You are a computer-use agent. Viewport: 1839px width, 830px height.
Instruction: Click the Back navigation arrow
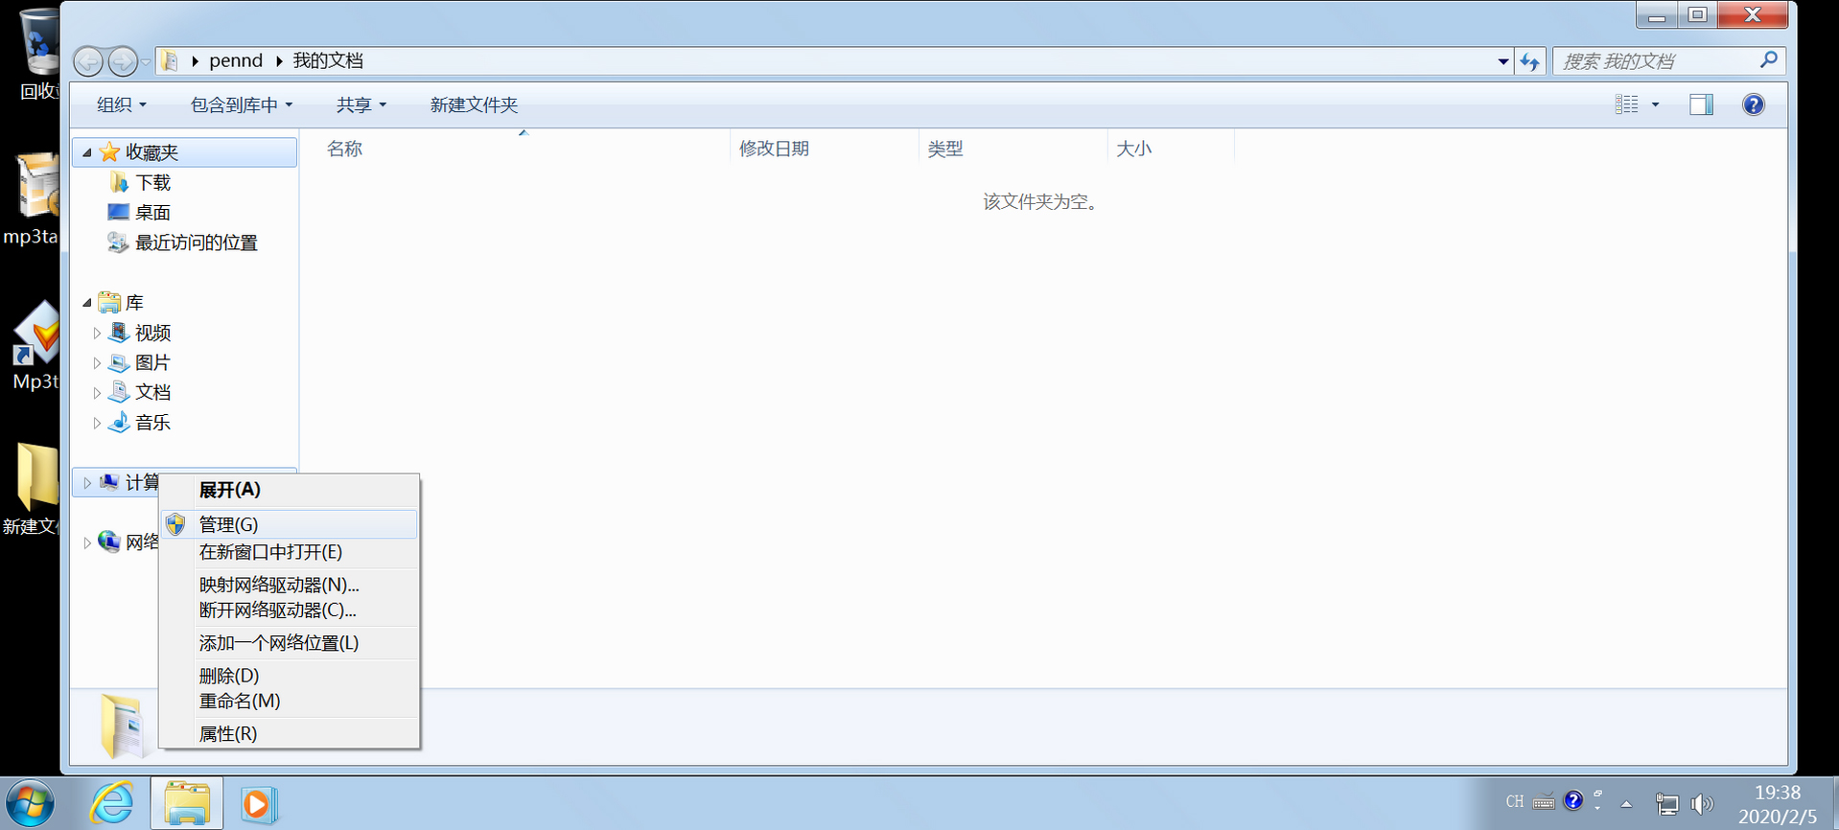coord(88,61)
